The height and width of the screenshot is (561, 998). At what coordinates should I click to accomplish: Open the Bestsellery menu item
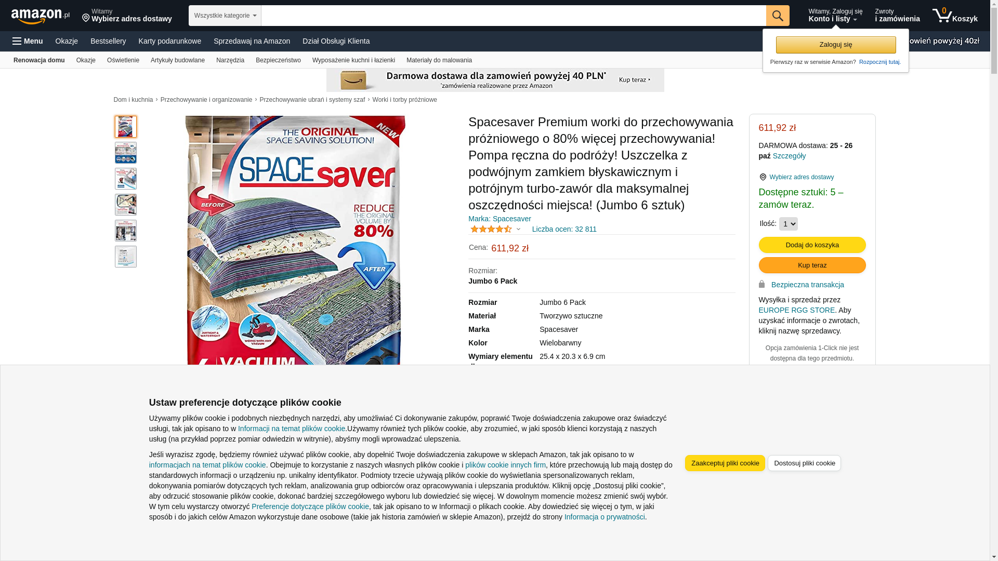pos(108,41)
